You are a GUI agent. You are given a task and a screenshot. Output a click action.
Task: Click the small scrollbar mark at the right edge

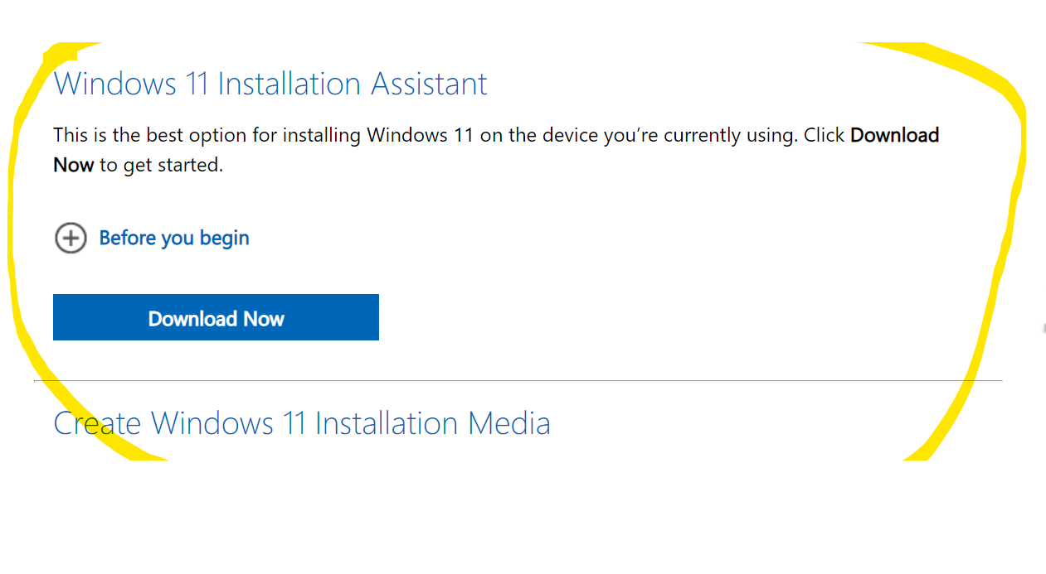point(1044,329)
